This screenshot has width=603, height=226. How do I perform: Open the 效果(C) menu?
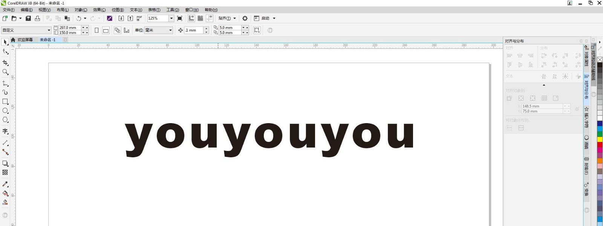[99, 10]
